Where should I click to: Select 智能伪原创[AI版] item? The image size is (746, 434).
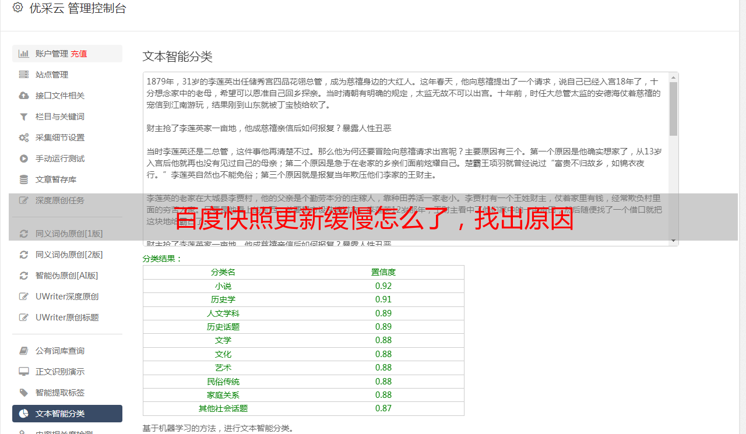[x=67, y=276]
